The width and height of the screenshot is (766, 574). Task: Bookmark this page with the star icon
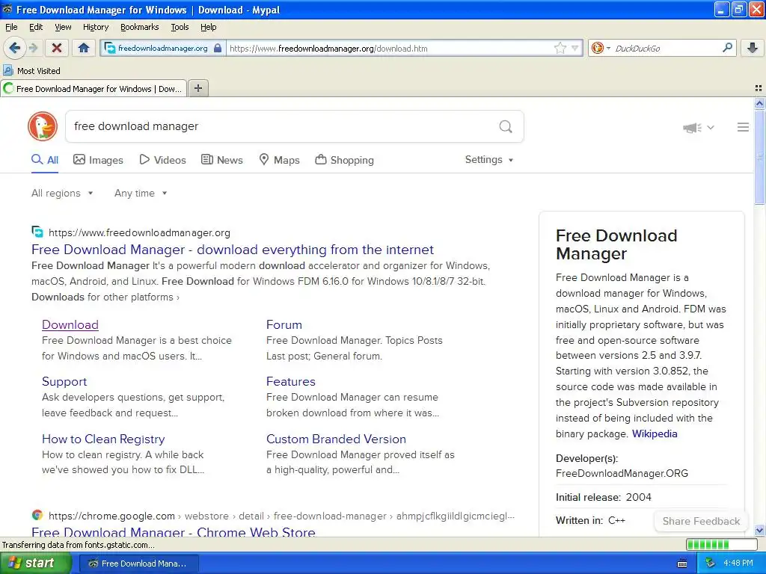[x=560, y=48]
